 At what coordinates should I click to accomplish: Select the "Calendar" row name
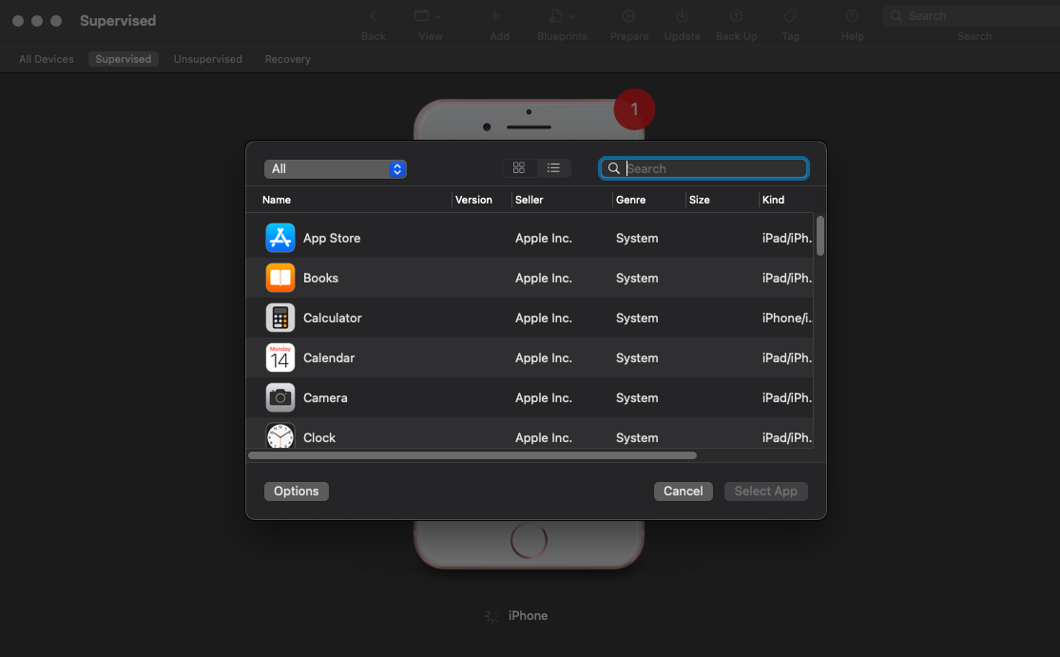pos(329,357)
